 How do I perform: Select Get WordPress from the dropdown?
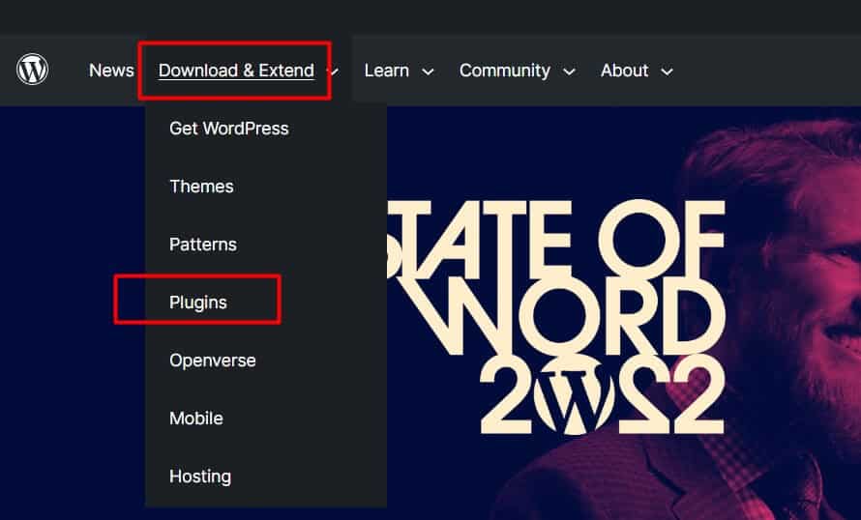(x=229, y=129)
